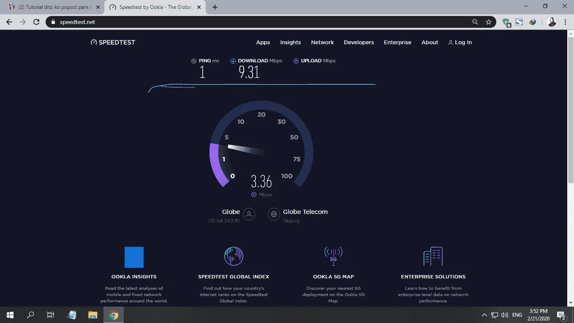574x323 pixels.
Task: Open File Explorer from the taskbar
Action: (x=92, y=315)
